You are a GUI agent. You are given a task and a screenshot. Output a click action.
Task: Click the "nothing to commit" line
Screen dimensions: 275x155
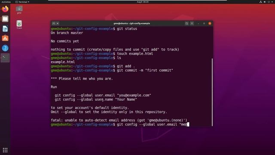click(115, 50)
